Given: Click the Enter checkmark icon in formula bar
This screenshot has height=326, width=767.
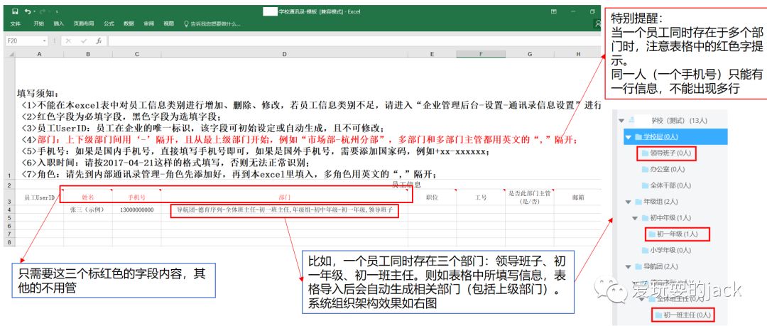Looking at the screenshot, I should click(x=84, y=41).
